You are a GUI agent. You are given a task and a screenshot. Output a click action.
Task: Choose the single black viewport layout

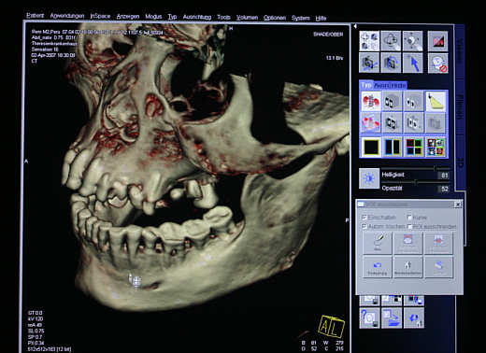point(371,147)
